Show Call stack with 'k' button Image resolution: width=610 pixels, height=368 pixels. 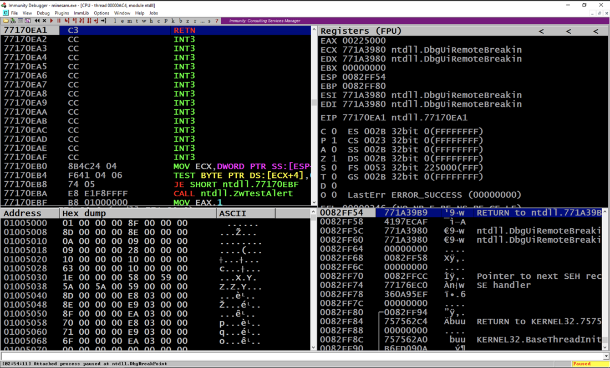[x=173, y=21]
